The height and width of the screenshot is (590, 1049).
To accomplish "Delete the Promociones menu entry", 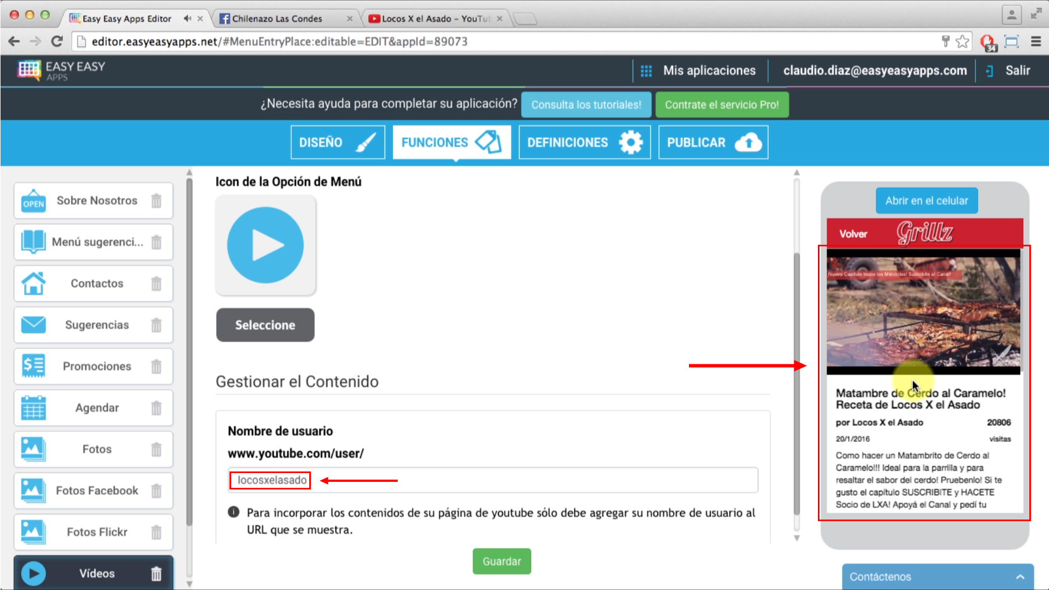I will click(x=157, y=367).
